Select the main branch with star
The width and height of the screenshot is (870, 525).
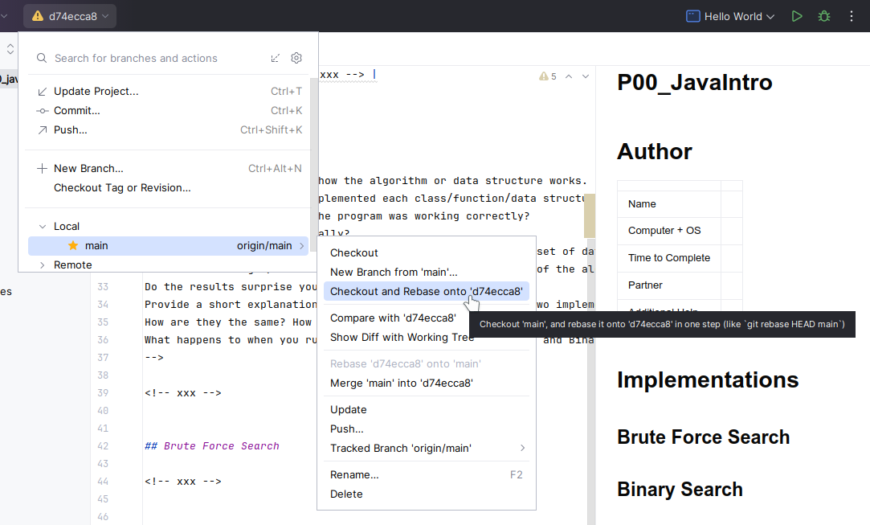click(x=96, y=246)
